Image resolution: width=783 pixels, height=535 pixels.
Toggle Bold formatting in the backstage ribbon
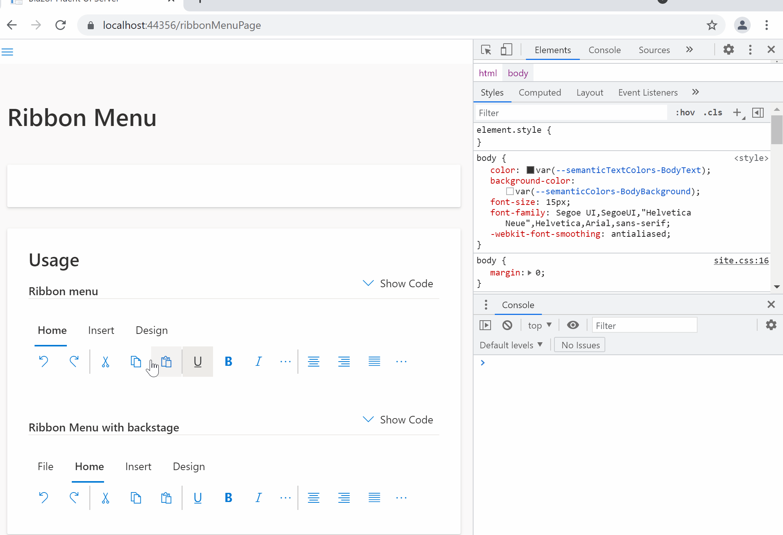(x=228, y=497)
